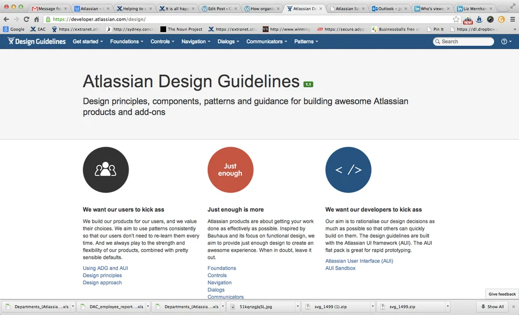The width and height of the screenshot is (519, 315).
Task: Open the Foundations link under Just enough
Action: coord(222,268)
